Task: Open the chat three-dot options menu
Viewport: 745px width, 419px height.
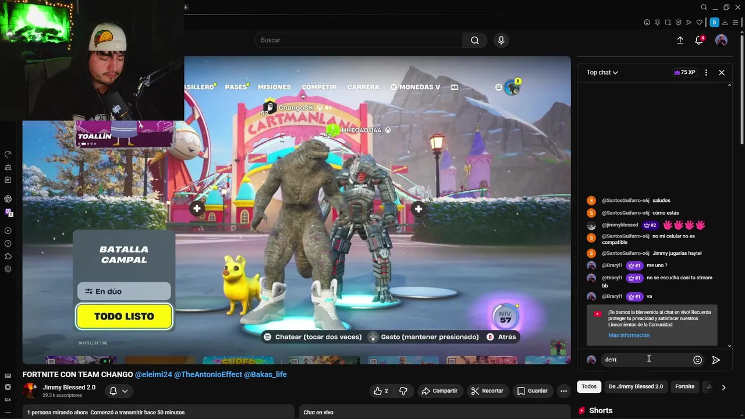Action: [706, 73]
